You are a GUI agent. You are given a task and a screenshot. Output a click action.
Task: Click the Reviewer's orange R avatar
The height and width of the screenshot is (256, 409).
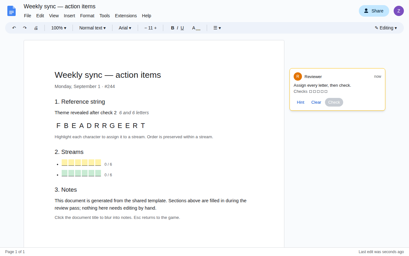pos(298,76)
